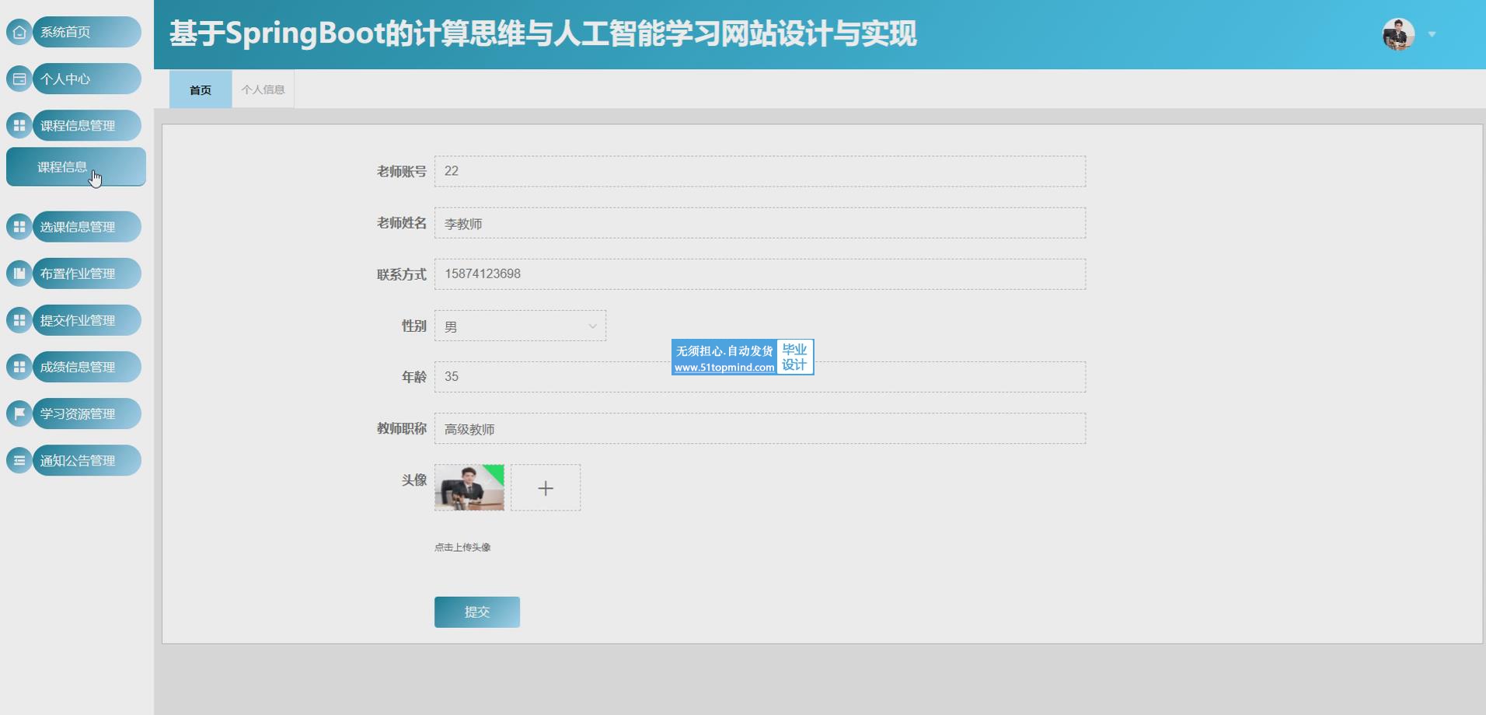This screenshot has width=1486, height=715.
Task: Focus the 联系方式 phone number field
Action: click(759, 274)
